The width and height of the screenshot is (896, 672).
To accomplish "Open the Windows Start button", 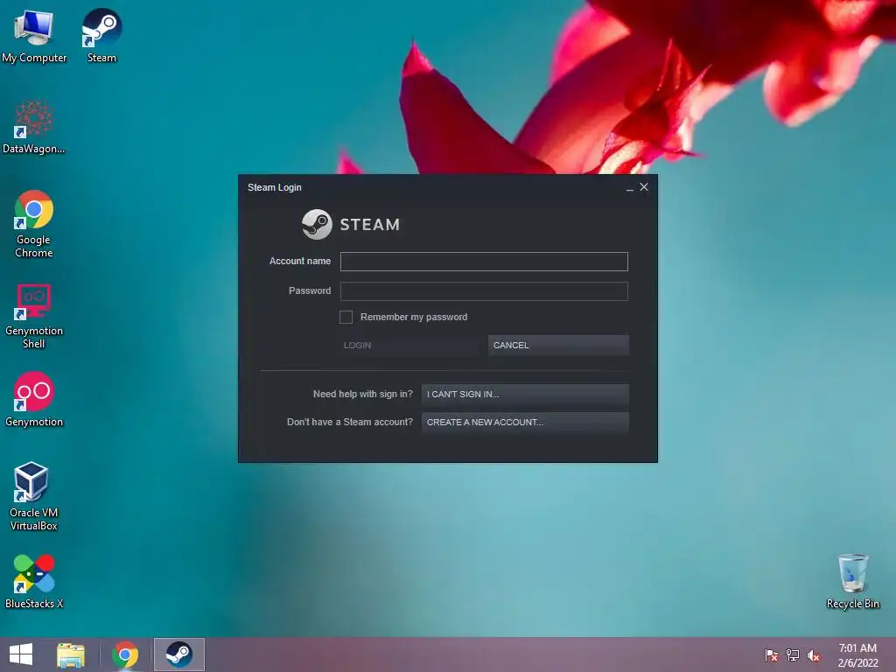I will pyautogui.click(x=21, y=654).
